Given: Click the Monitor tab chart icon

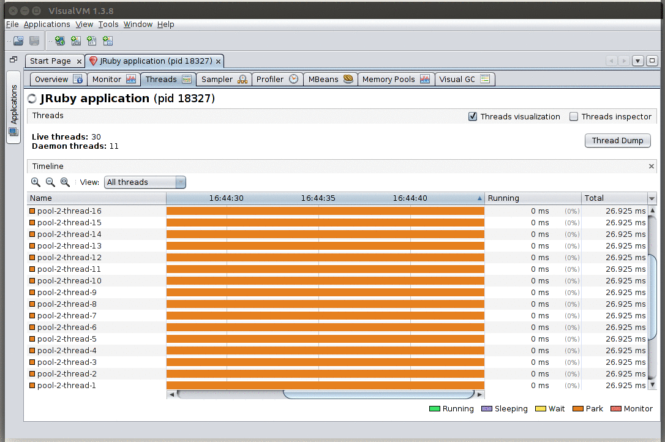Looking at the screenshot, I should [x=131, y=80].
